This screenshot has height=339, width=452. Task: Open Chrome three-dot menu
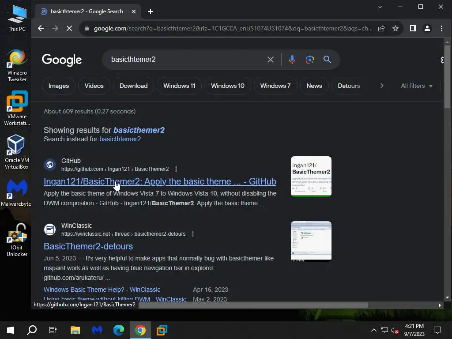[441, 28]
